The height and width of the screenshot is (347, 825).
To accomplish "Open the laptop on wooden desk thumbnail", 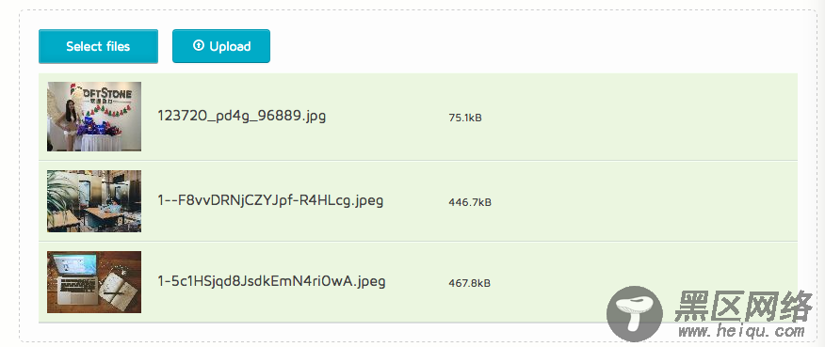I will click(x=94, y=282).
